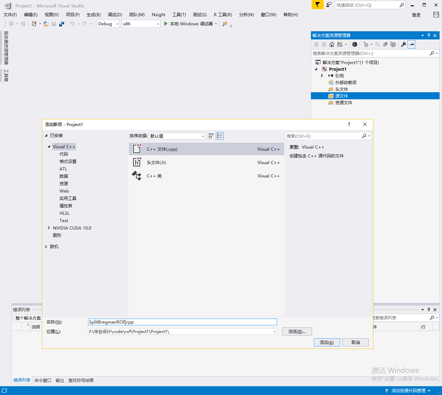Toggle Preview Selected Items button in Solution Explorer
The image size is (442, 395).
pyautogui.click(x=411, y=44)
